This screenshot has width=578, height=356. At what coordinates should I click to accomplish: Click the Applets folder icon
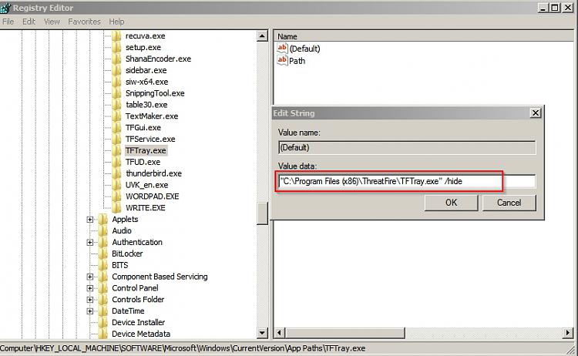click(x=103, y=220)
